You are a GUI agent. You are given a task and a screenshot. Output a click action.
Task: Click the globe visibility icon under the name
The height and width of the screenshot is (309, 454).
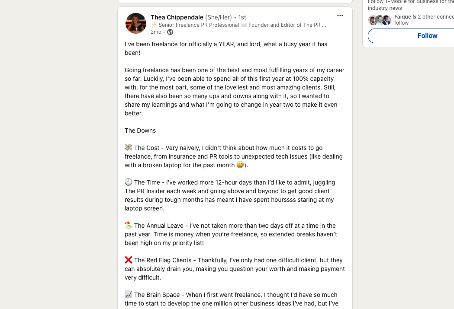170,32
